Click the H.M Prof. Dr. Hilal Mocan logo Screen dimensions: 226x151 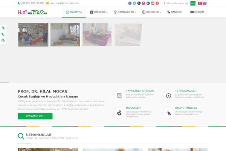coord(32,12)
